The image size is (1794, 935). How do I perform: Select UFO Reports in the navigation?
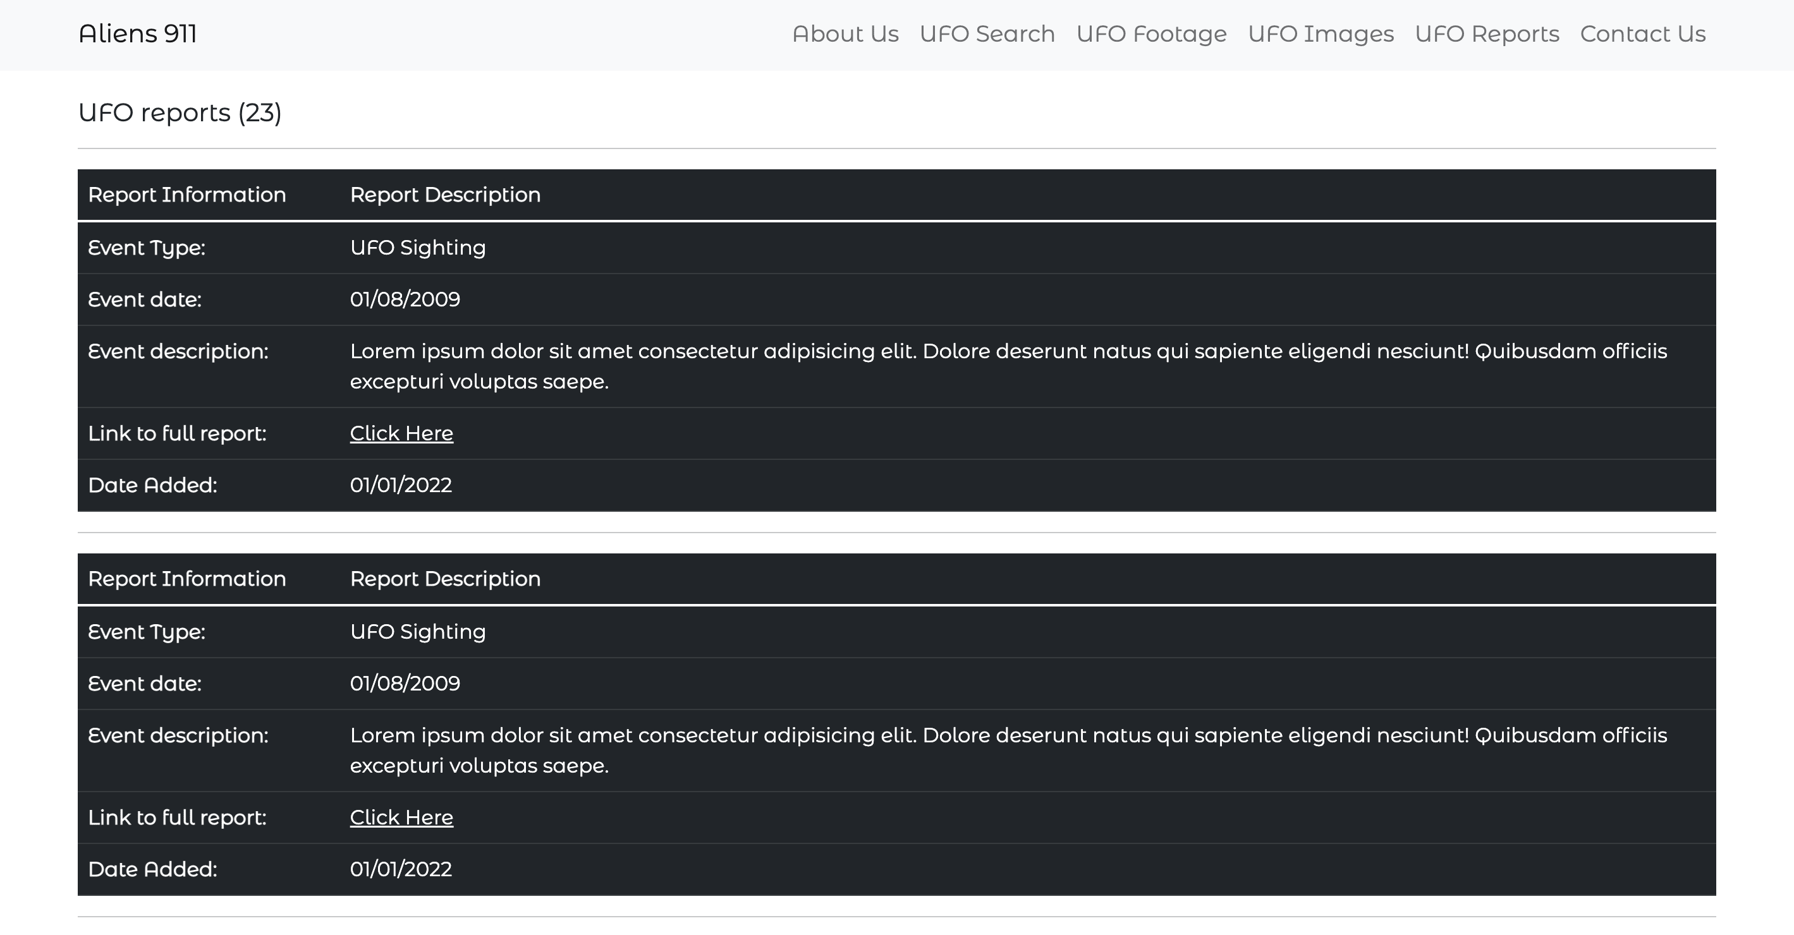(x=1487, y=34)
